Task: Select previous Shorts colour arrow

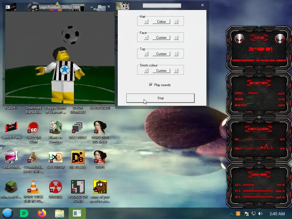Action: 146,71
